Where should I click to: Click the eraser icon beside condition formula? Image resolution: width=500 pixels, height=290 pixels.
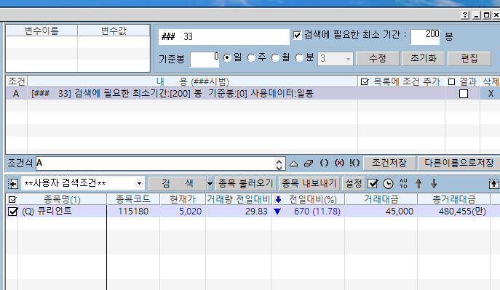309,164
